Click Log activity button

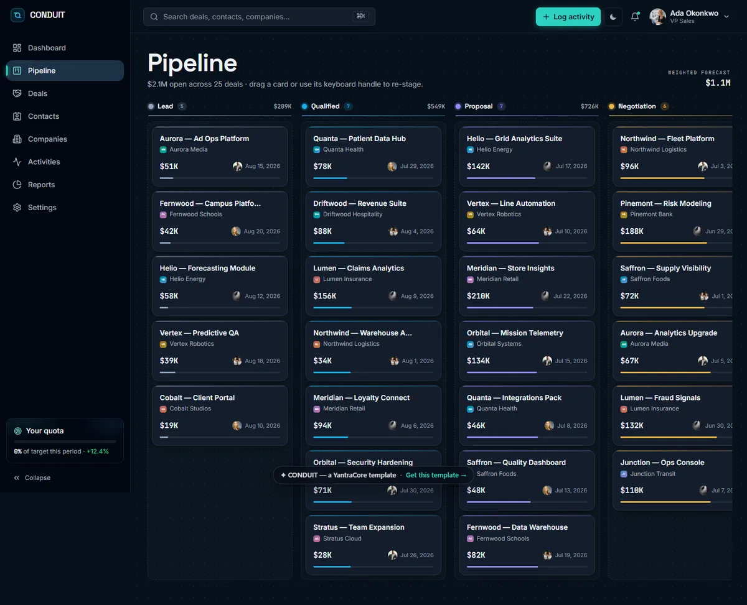[x=568, y=17]
